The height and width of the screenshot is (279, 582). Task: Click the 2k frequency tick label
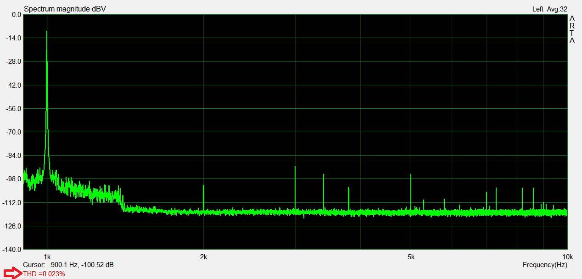(x=203, y=256)
